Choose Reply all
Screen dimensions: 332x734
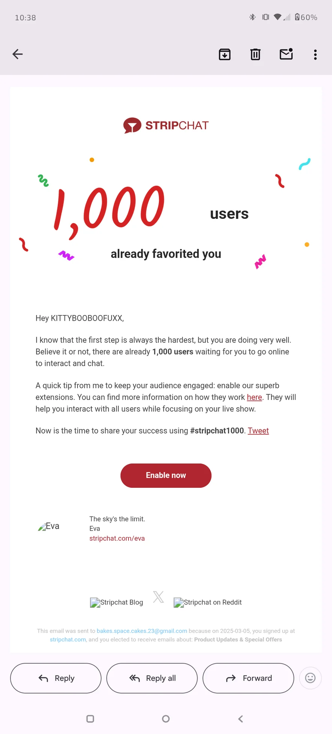point(152,678)
